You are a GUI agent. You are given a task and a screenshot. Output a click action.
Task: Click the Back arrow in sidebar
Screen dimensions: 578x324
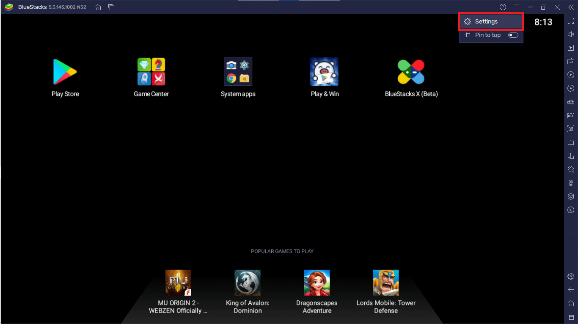571,290
